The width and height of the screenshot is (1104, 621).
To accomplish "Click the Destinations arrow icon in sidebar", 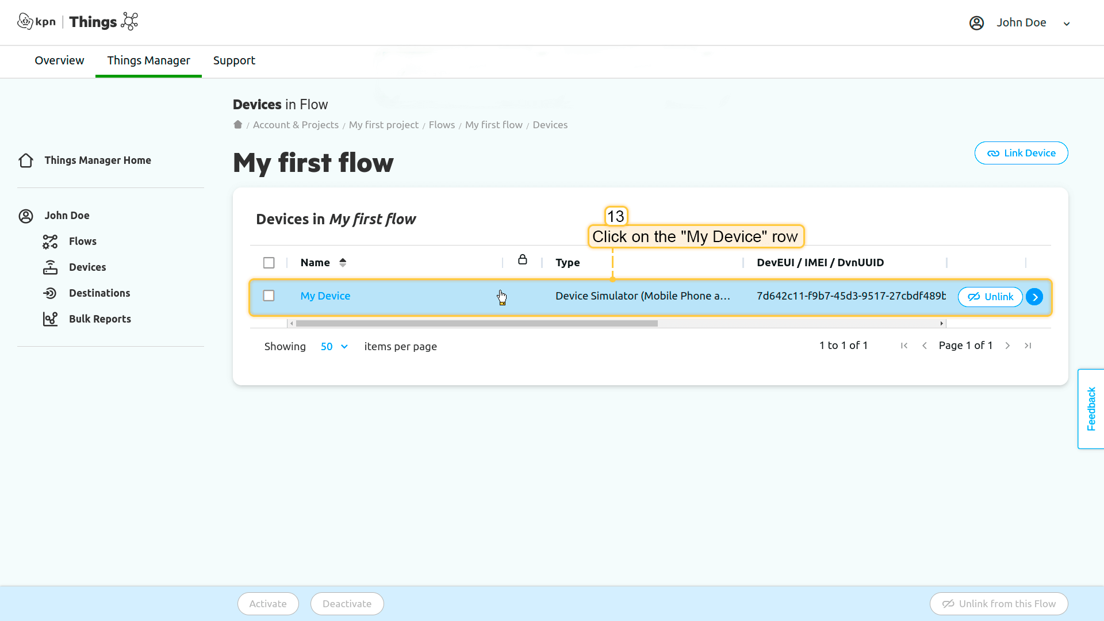I will click(50, 293).
